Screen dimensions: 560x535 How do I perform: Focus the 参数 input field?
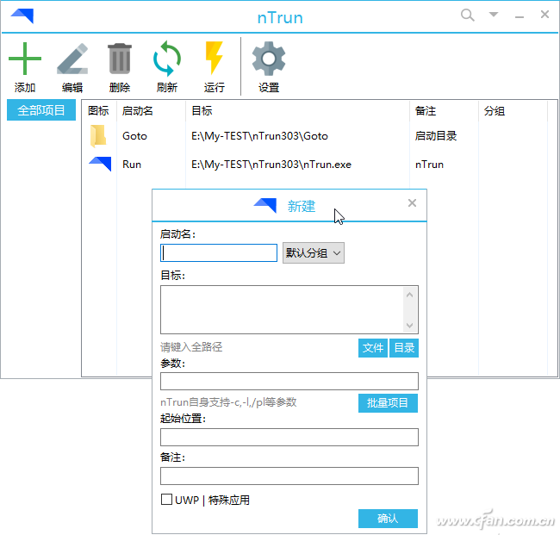(x=289, y=382)
